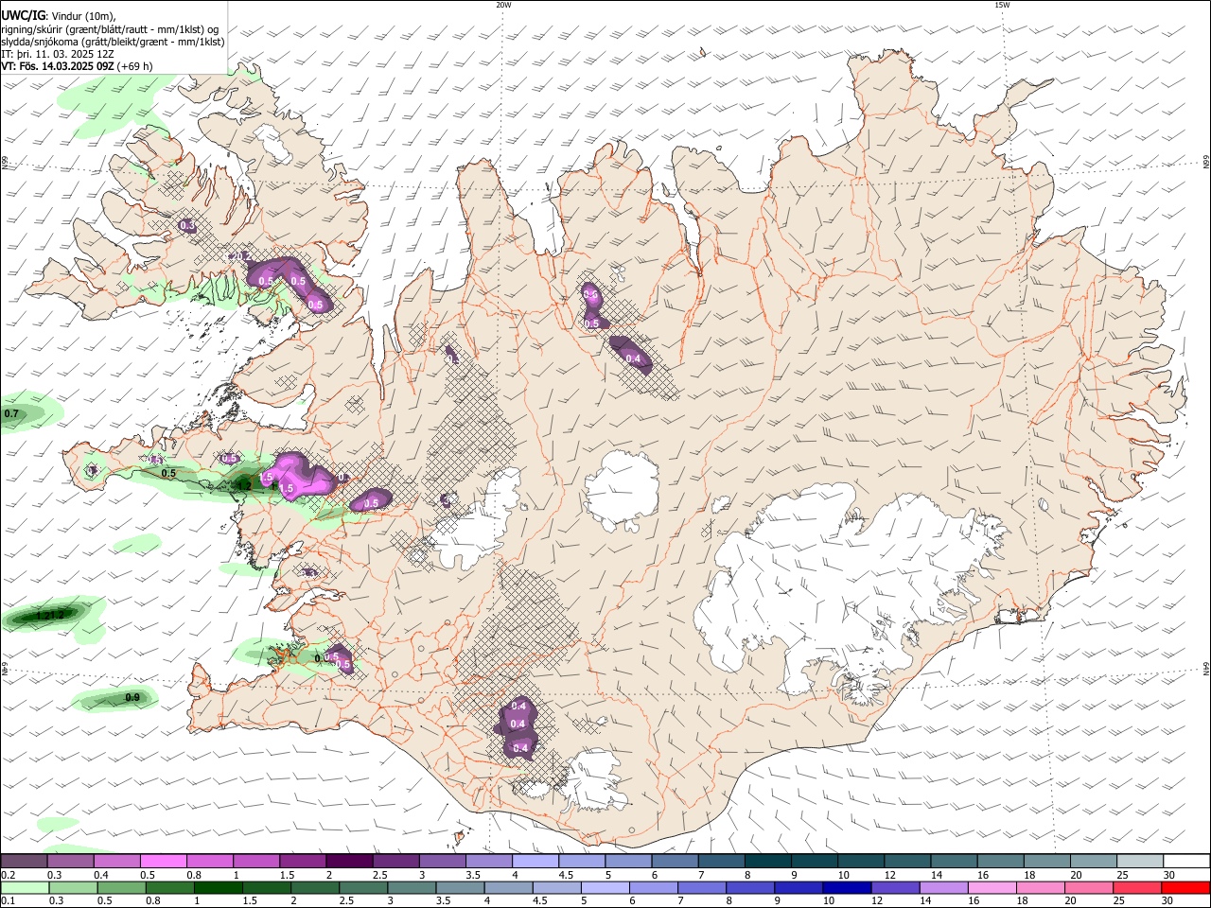
Task: Pick the bright red rain swatch after 30
Action: [1185, 887]
